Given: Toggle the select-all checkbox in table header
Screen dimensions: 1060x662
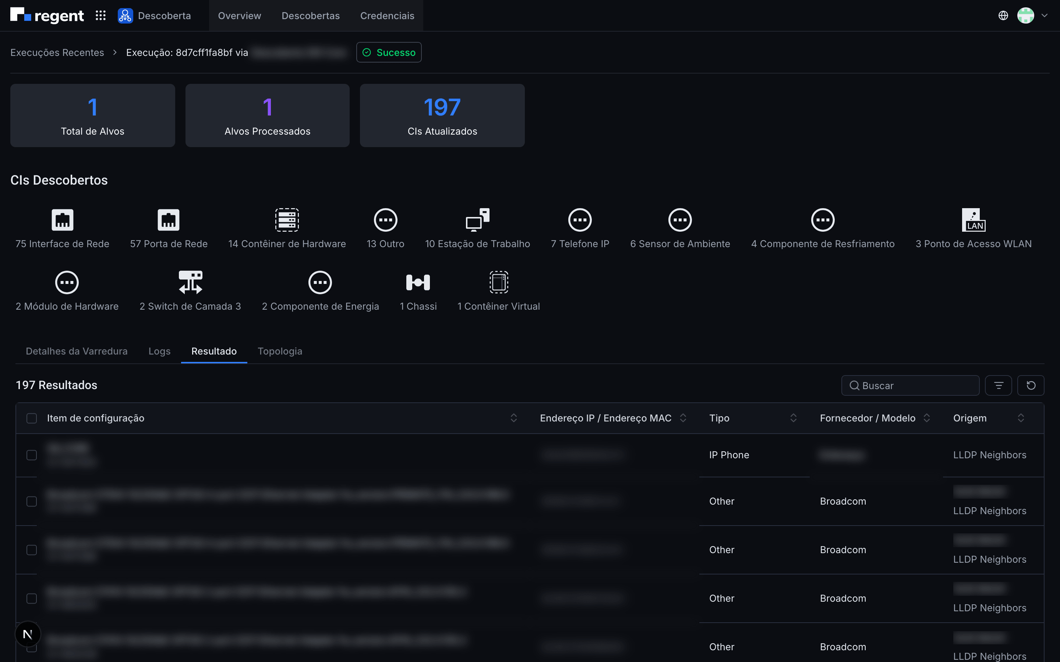Looking at the screenshot, I should click(x=32, y=418).
